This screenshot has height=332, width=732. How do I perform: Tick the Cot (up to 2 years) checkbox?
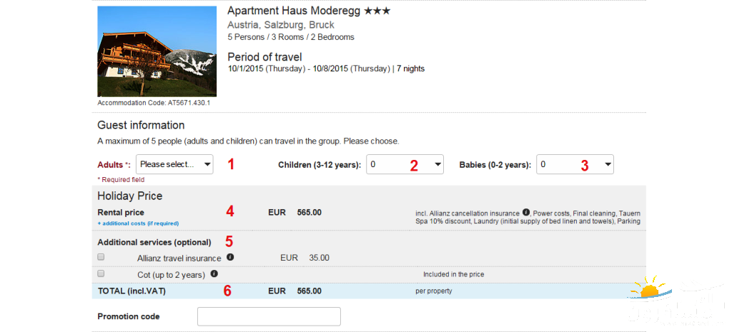pyautogui.click(x=101, y=273)
